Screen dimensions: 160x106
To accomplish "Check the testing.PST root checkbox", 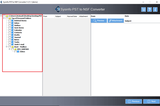I will (x=4, y=16).
